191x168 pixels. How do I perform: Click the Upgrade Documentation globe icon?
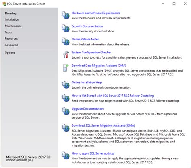point(66,111)
